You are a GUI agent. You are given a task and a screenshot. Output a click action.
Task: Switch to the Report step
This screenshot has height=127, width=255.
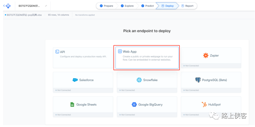pyautogui.click(x=187, y=6)
